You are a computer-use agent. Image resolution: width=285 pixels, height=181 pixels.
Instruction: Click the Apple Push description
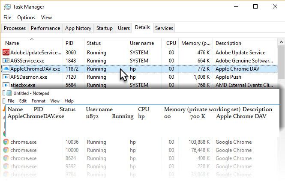[228, 77]
